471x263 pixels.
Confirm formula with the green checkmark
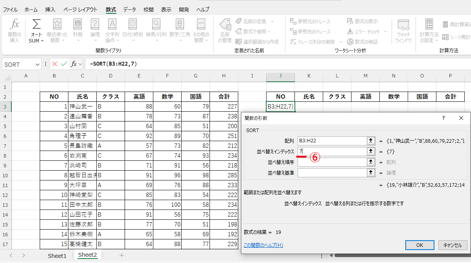click(x=64, y=64)
